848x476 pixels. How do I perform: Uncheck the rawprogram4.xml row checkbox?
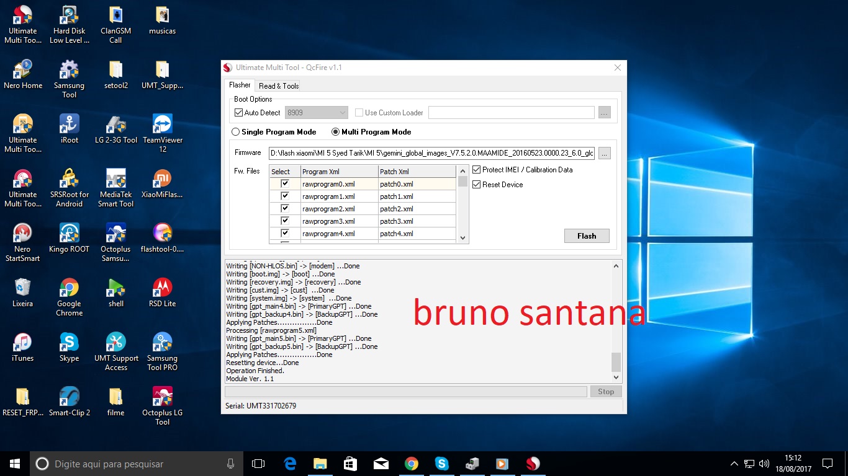285,233
